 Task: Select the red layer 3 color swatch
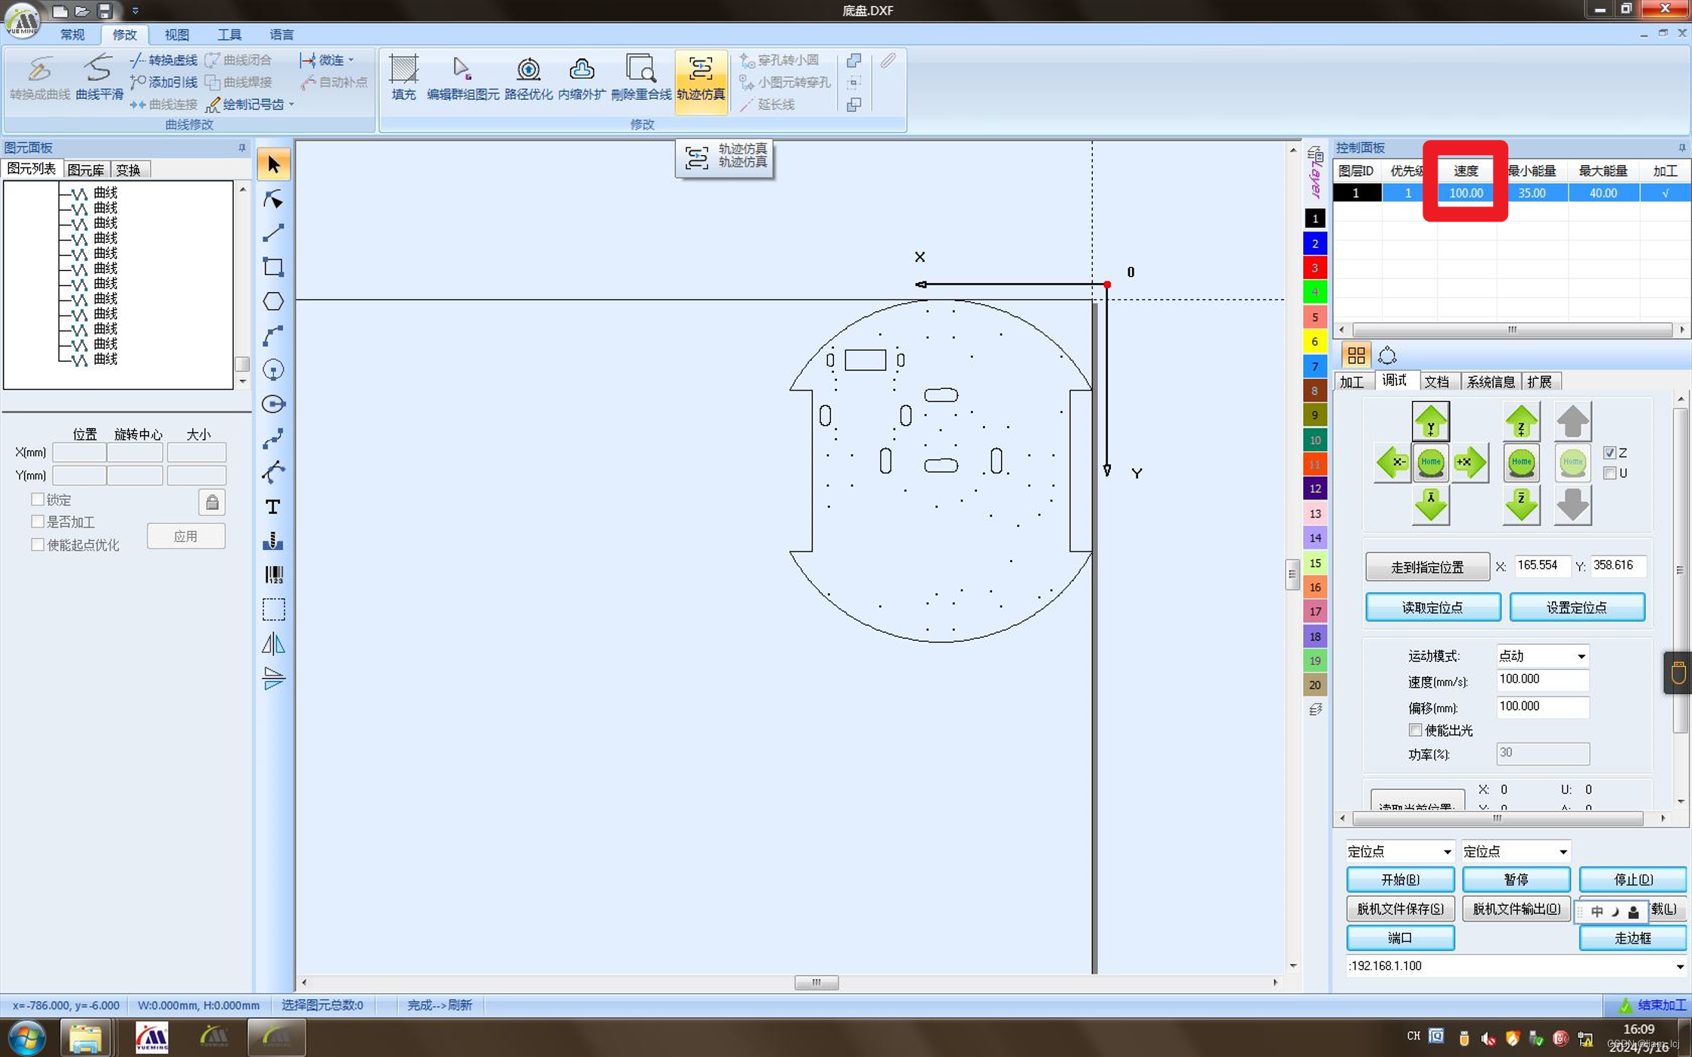click(1314, 268)
